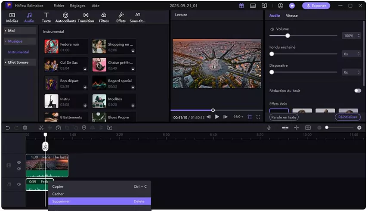
Task: Open the keyboard shortcuts icon
Action: coord(253,6)
